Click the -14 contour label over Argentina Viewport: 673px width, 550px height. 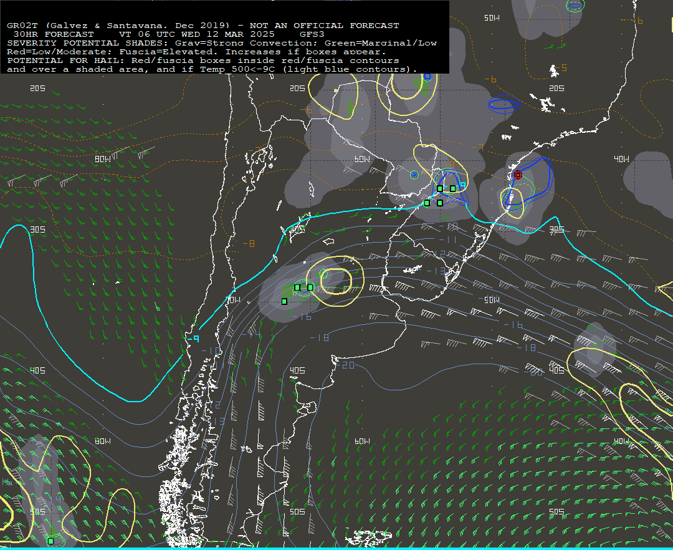point(252,334)
